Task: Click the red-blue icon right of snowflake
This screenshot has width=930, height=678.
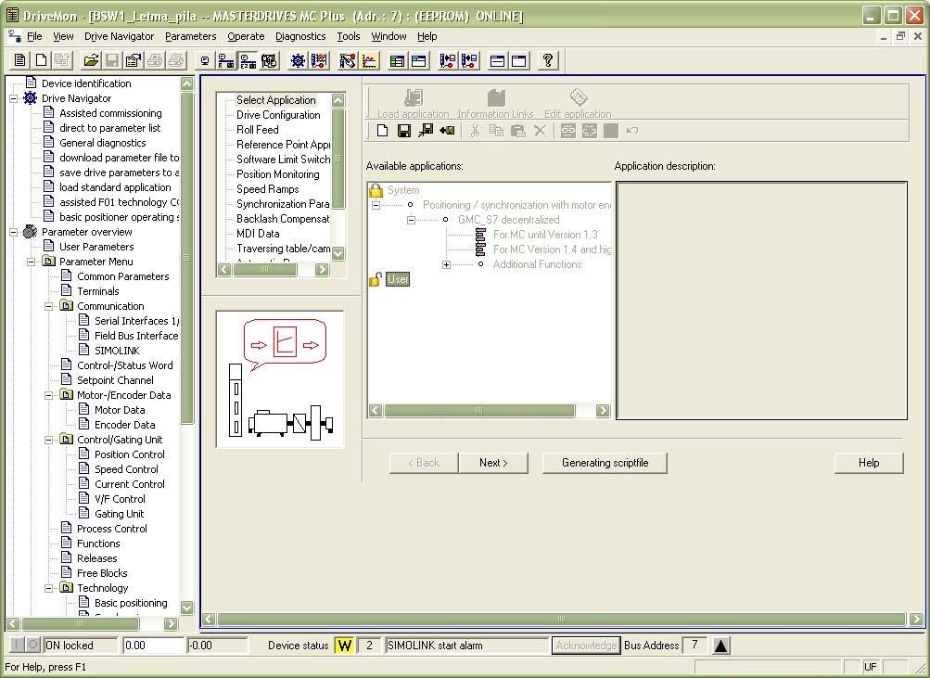Action: [x=319, y=60]
